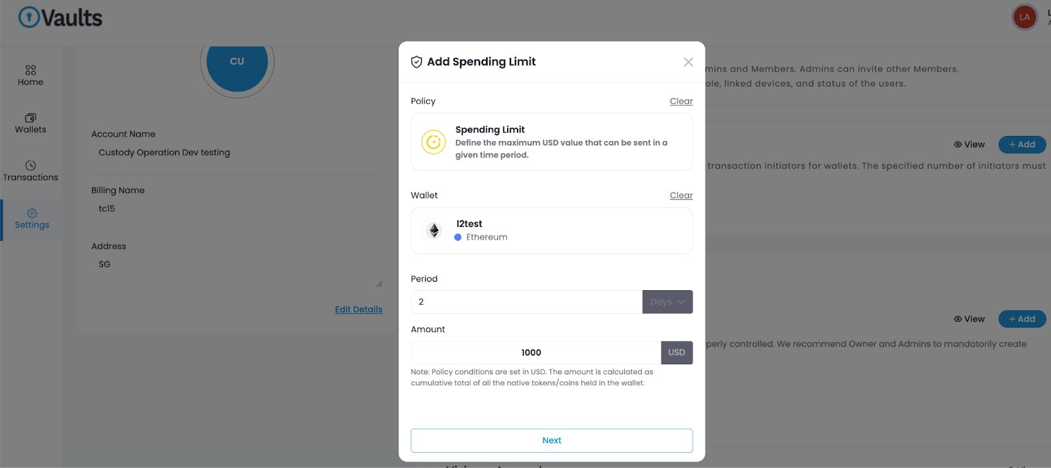1051x468 pixels.
Task: Click the Amount input field
Action: (x=535, y=352)
